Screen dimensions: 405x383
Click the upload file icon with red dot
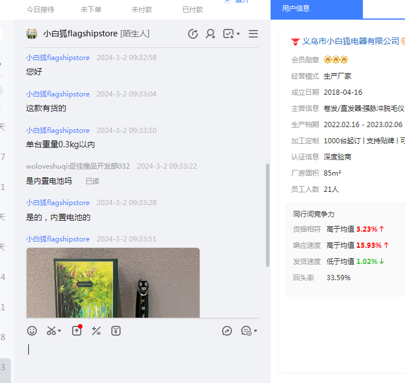point(77,330)
